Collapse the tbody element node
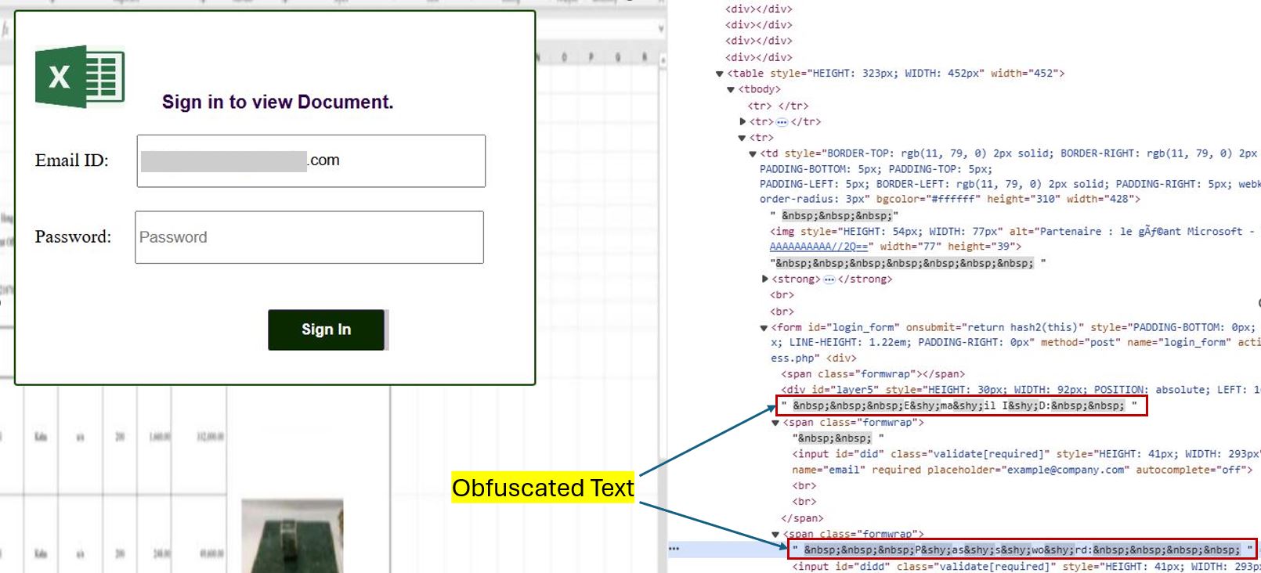The image size is (1261, 573). 731,89
